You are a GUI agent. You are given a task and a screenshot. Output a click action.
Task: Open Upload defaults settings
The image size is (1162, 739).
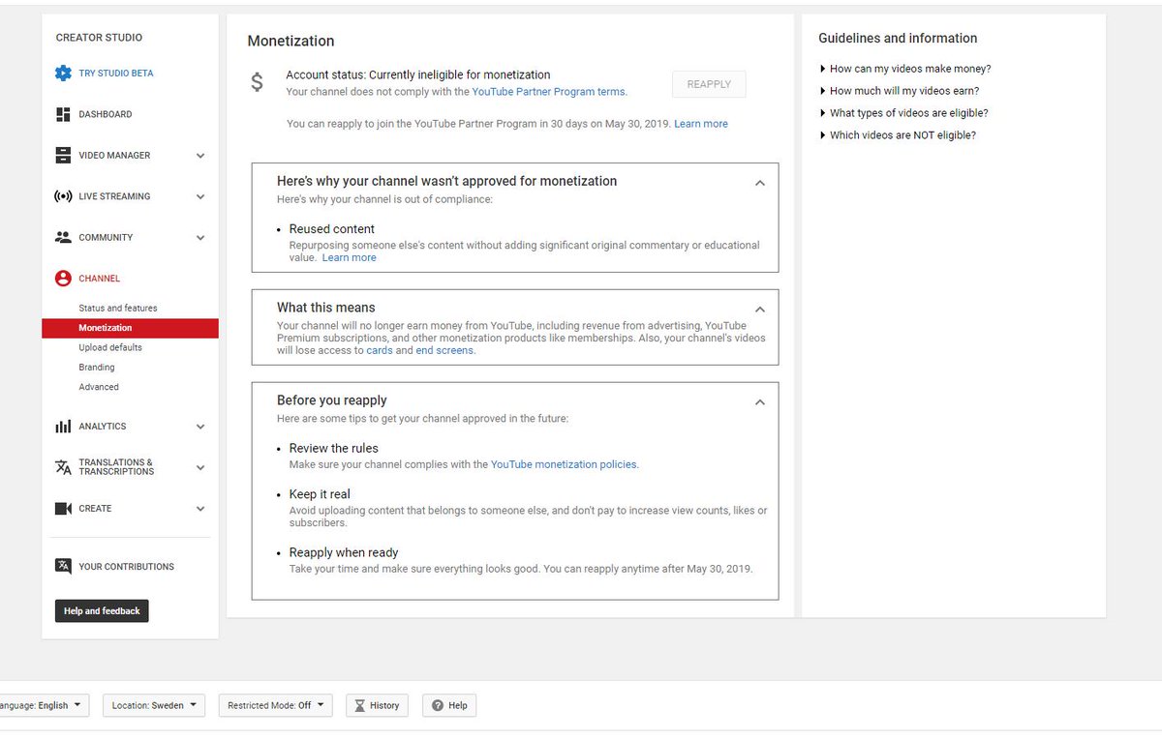pyautogui.click(x=110, y=347)
